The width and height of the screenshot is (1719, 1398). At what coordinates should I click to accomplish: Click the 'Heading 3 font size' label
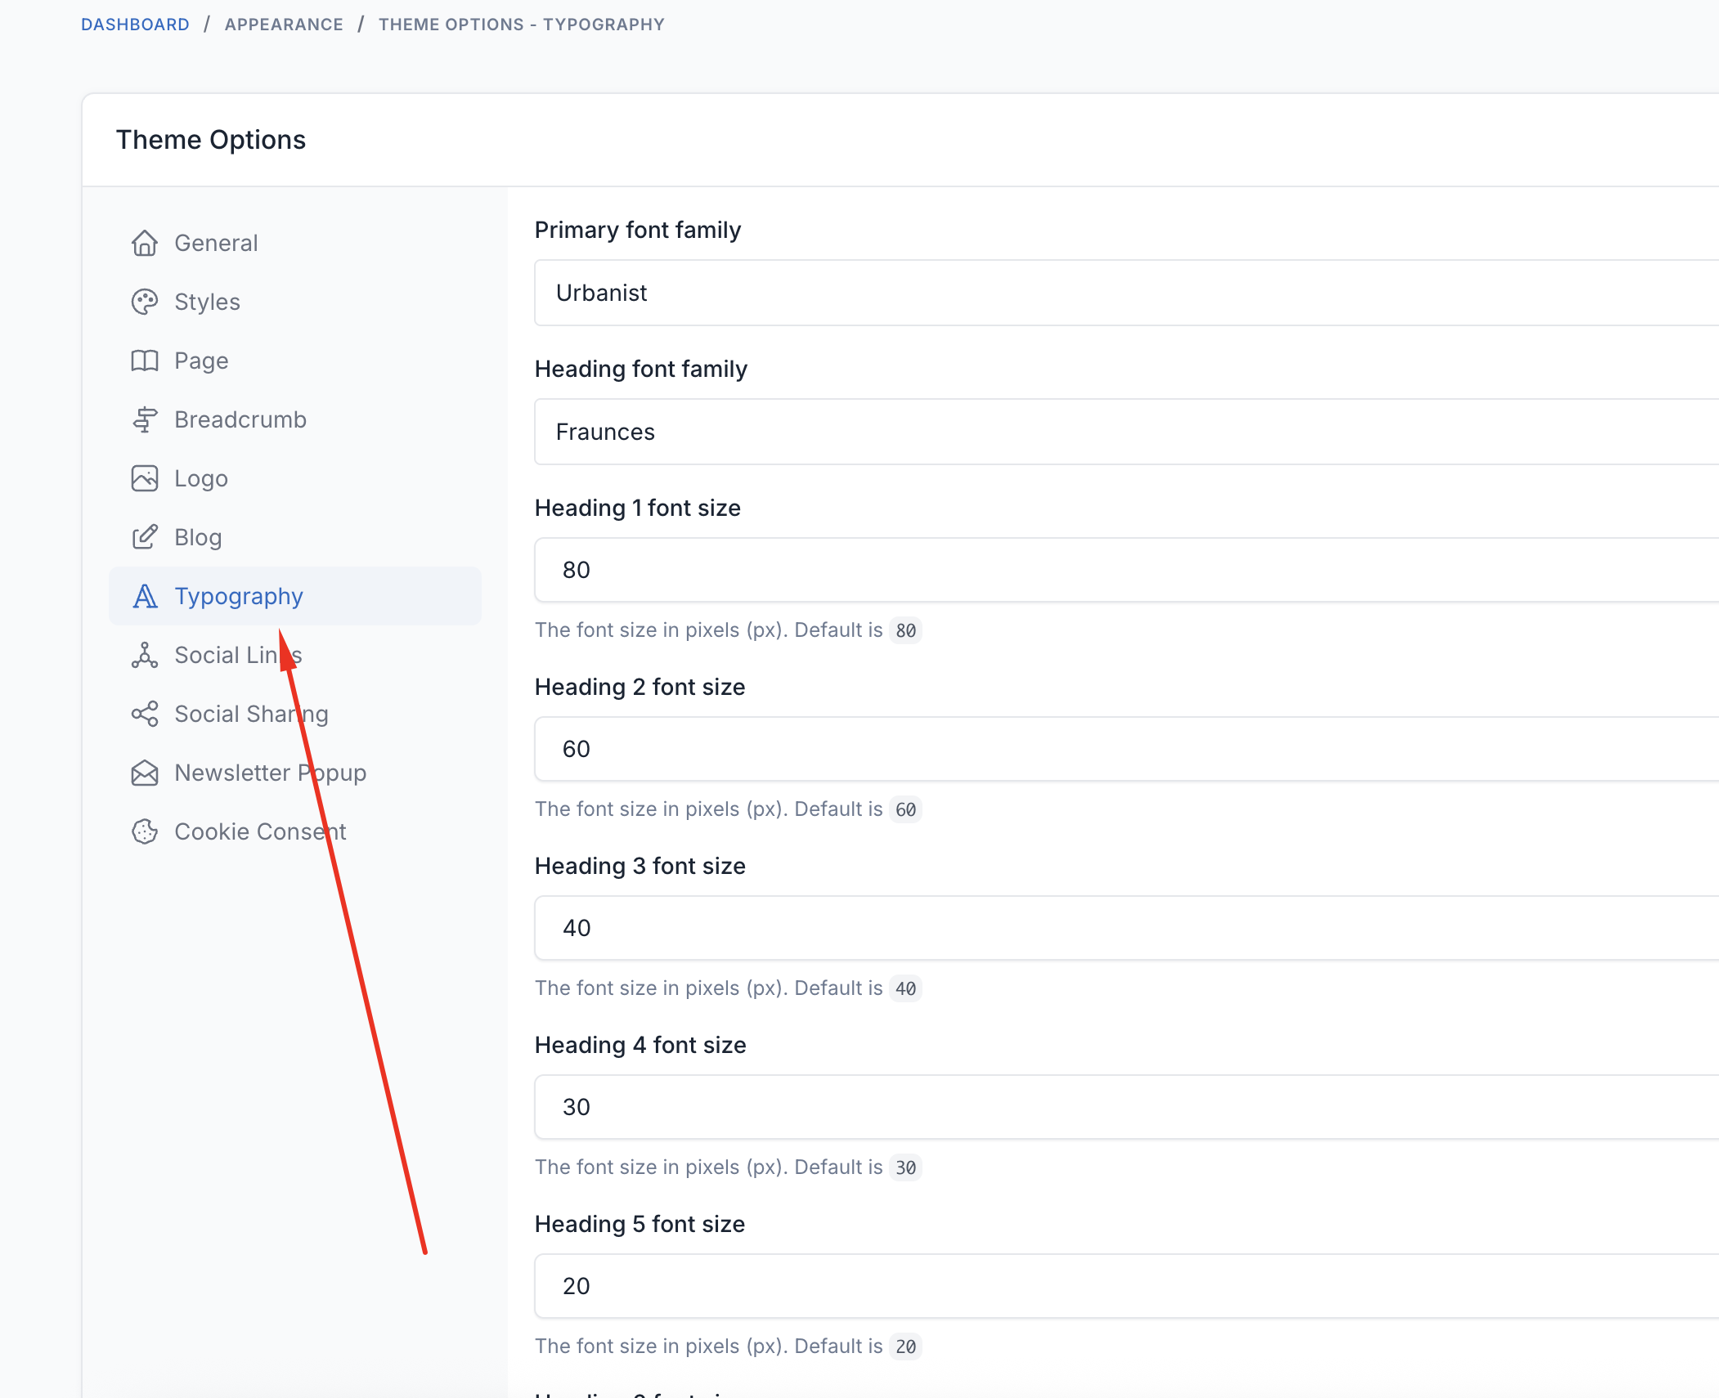[640, 866]
